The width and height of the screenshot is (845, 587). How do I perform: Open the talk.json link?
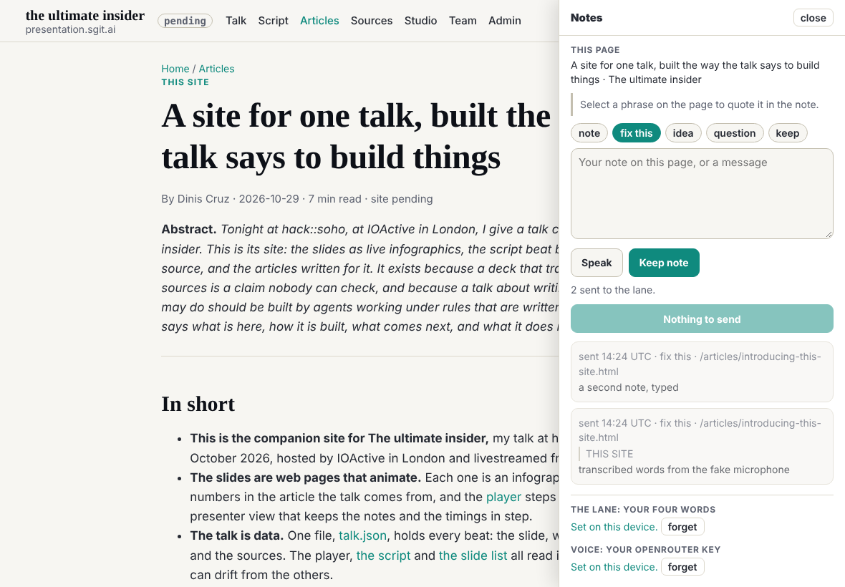pos(362,536)
